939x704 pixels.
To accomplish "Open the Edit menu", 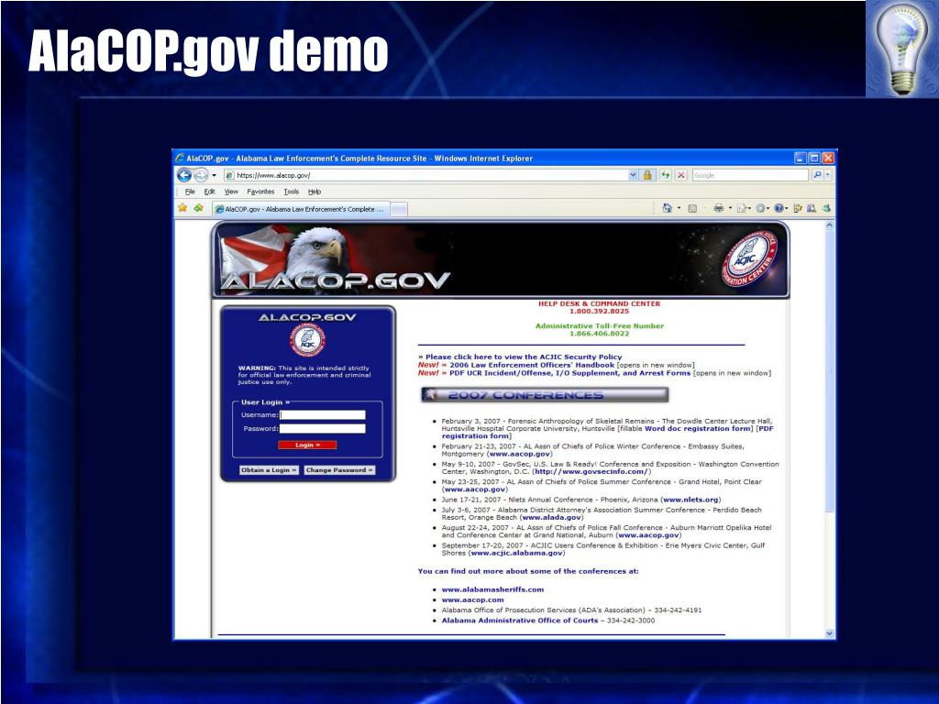I will coord(209,192).
